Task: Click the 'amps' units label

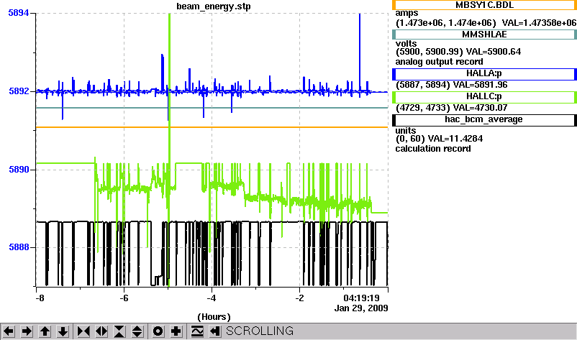Action: click(407, 14)
